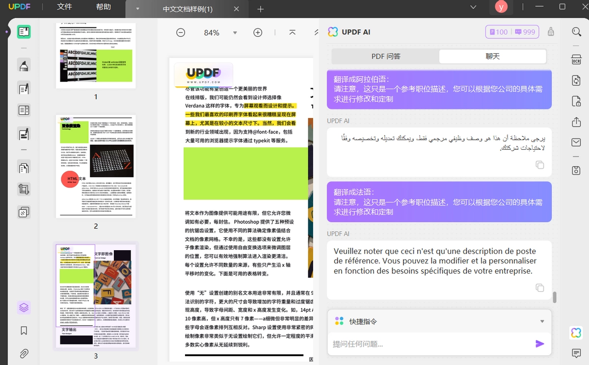Open the user account avatar y
Screen dimensions: 589x365
click(501, 7)
